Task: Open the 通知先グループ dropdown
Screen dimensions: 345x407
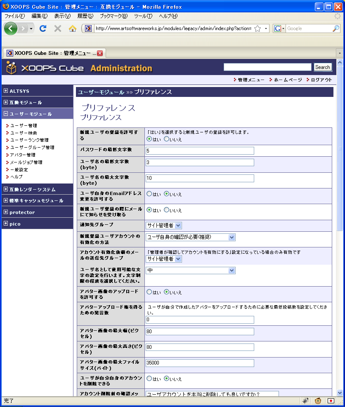Action: coord(164,225)
